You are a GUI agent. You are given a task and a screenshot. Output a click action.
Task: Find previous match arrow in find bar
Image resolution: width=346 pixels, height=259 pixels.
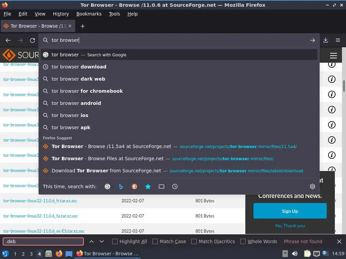pos(92,241)
